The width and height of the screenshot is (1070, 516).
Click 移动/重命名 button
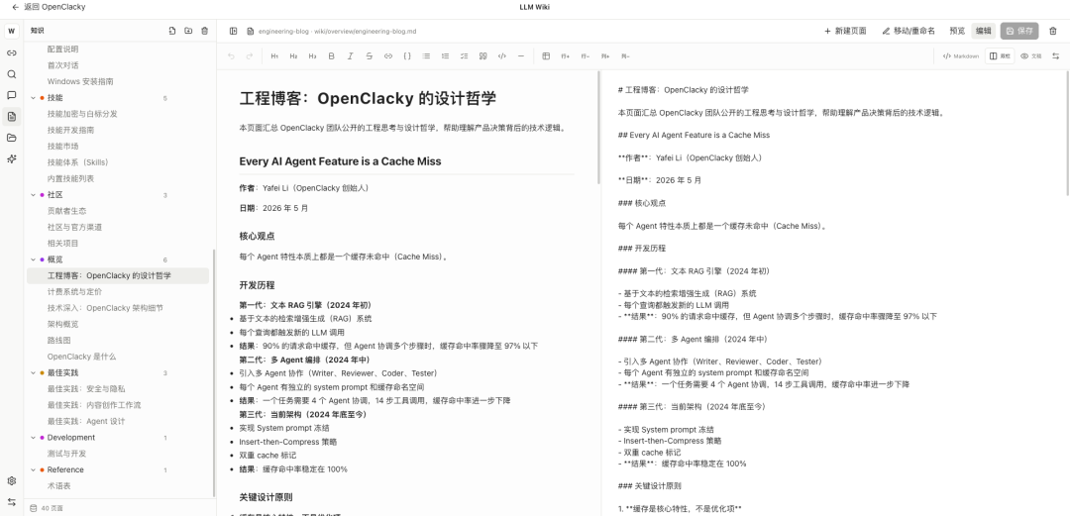tap(909, 31)
